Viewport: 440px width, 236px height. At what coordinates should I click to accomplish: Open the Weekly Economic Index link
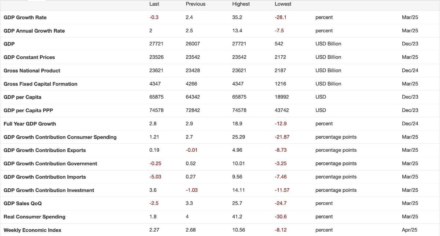32,230
